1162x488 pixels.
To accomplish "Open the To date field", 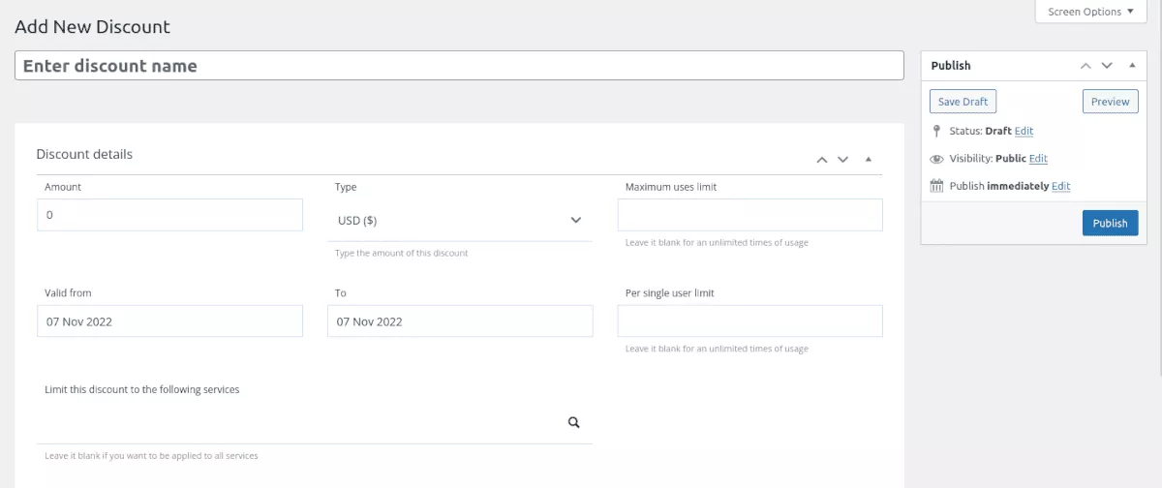I will pos(460,321).
